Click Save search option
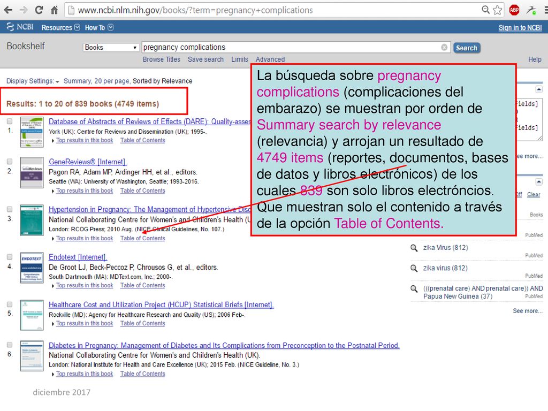 [205, 59]
